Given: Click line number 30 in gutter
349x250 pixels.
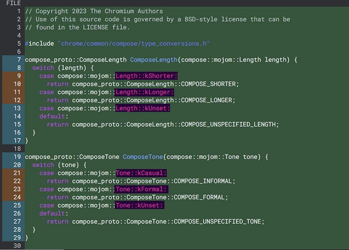Looking at the screenshot, I should [17, 246].
